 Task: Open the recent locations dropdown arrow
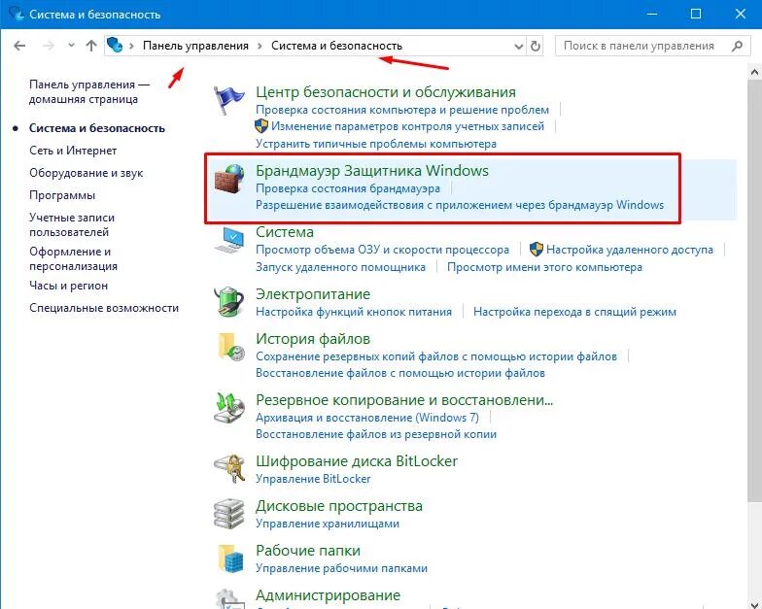pos(72,46)
